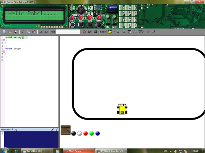Run the simulation with the play button

point(90,32)
